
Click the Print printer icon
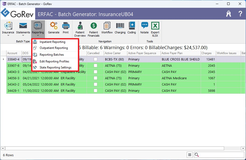66,26
